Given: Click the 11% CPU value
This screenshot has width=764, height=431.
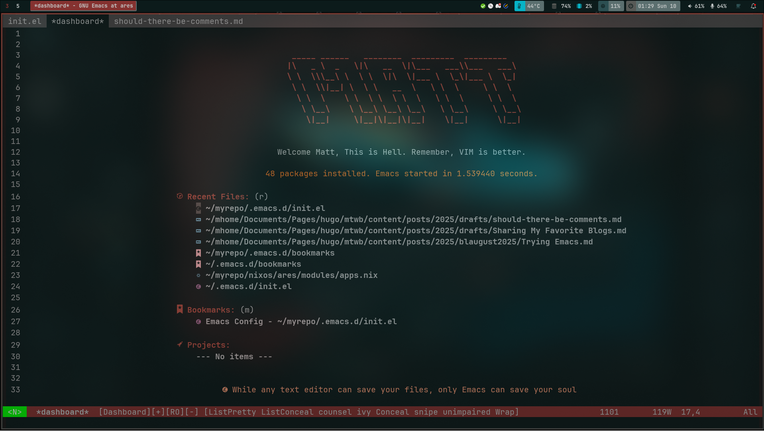Looking at the screenshot, I should point(615,6).
